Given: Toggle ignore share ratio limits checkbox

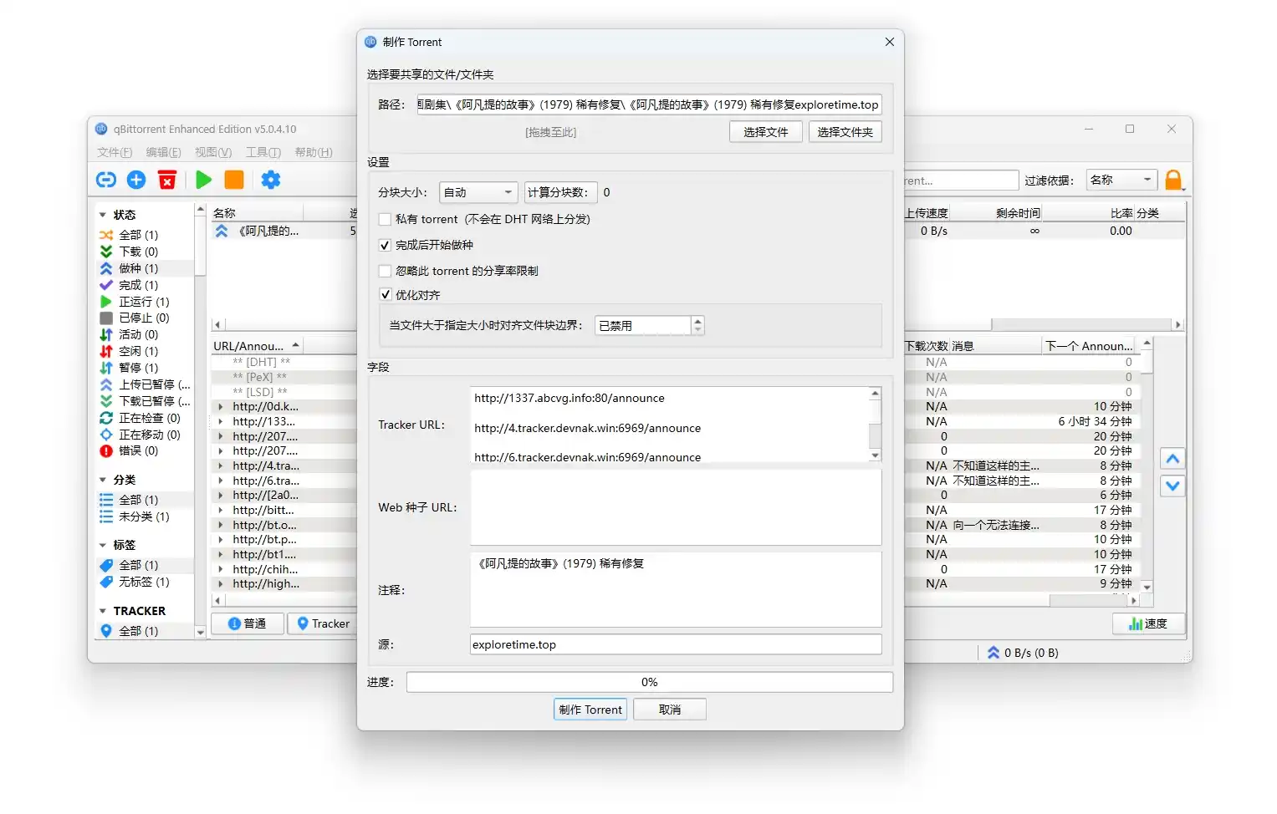Looking at the screenshot, I should 386,271.
